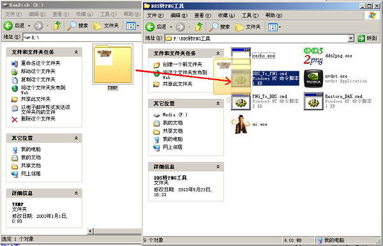Select nvdxt.exe NVIDIA icon
383x246 pixels.
point(313,78)
